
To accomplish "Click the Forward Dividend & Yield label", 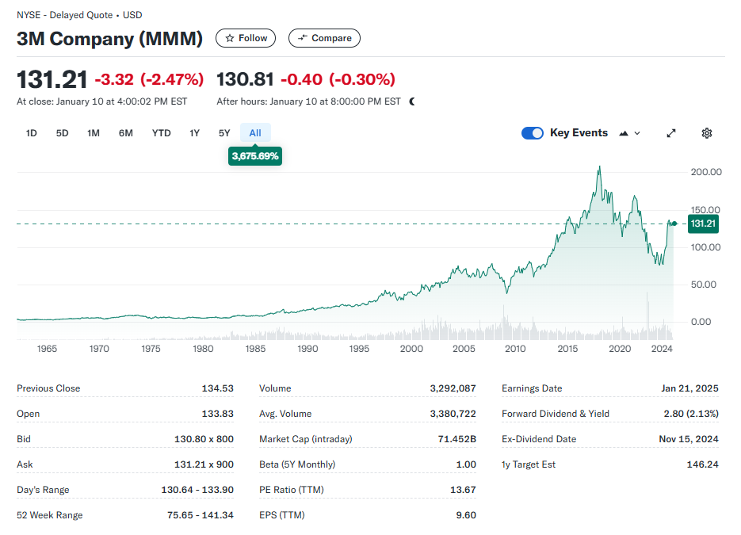I will point(556,414).
